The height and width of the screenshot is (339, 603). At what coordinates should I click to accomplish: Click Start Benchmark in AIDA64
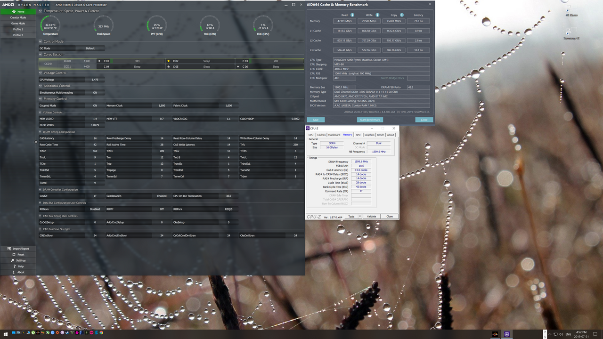pos(370,120)
